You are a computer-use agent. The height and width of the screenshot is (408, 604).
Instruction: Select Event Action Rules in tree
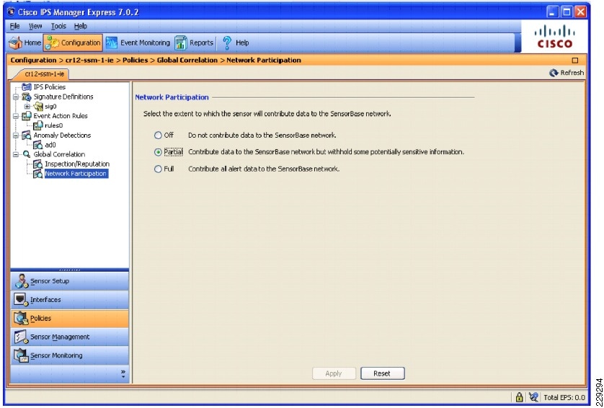click(x=61, y=116)
